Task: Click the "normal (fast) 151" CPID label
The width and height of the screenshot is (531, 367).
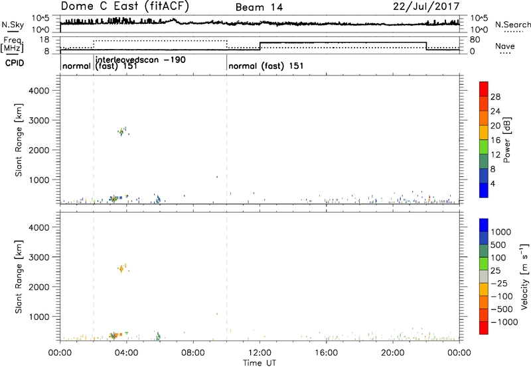Action: click(x=266, y=66)
